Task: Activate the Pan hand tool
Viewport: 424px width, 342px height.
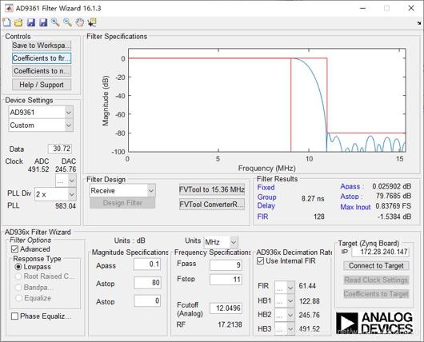Action: point(80,22)
